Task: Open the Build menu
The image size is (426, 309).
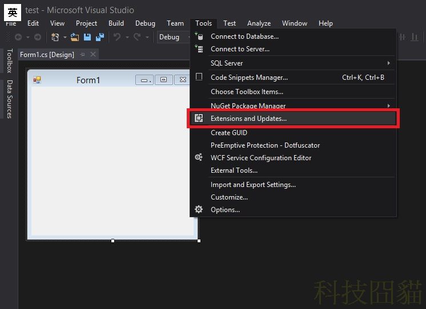Action: [116, 23]
